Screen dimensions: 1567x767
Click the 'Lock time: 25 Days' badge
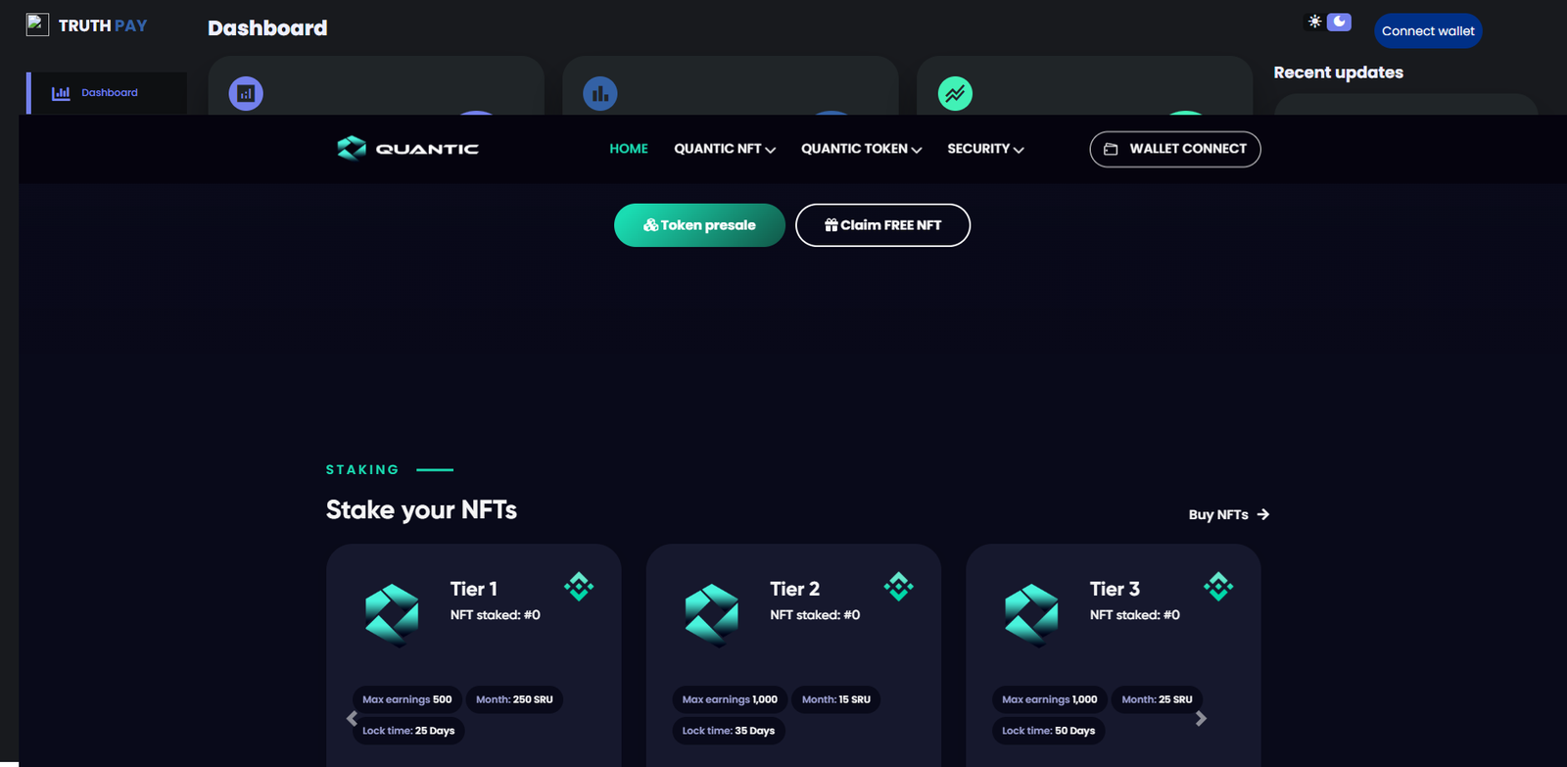click(x=408, y=731)
